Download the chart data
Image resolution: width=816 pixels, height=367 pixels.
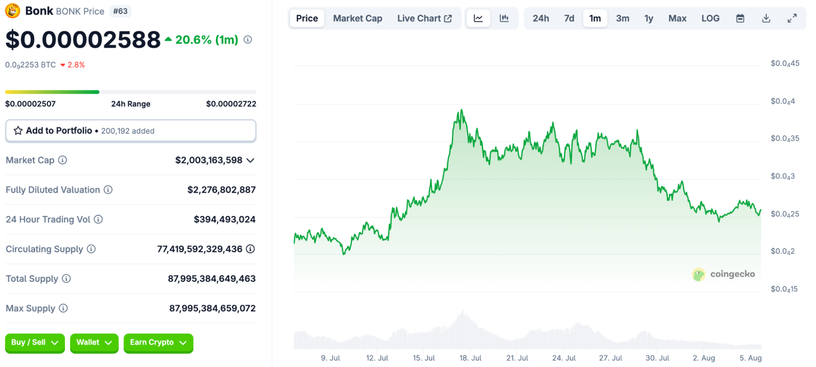pyautogui.click(x=766, y=18)
